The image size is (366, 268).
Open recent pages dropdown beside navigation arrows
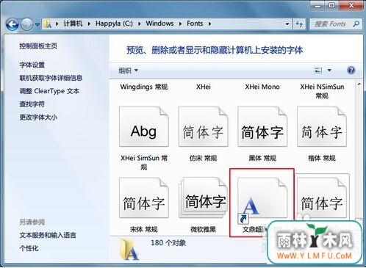37,24
